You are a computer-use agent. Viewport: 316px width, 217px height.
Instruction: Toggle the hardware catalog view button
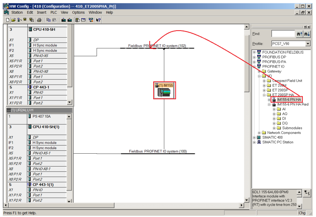(77, 20)
